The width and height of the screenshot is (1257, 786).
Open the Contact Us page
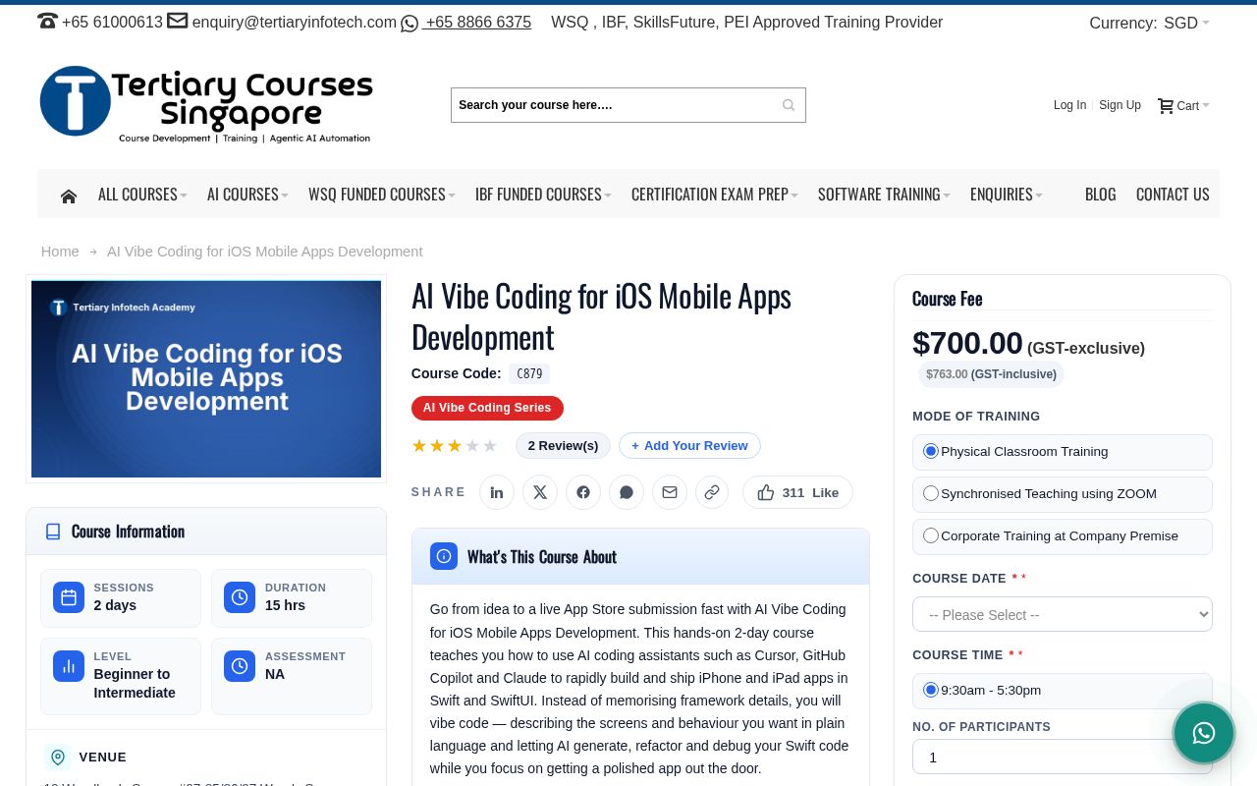tap(1173, 195)
